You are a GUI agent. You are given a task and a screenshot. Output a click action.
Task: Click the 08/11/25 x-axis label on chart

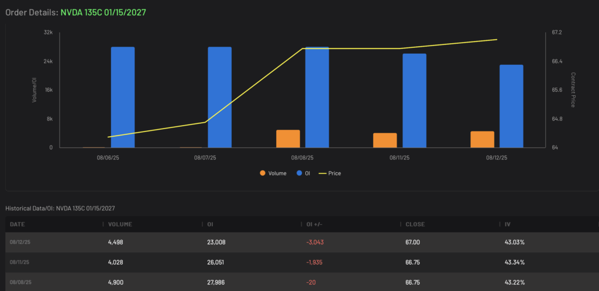coord(400,157)
